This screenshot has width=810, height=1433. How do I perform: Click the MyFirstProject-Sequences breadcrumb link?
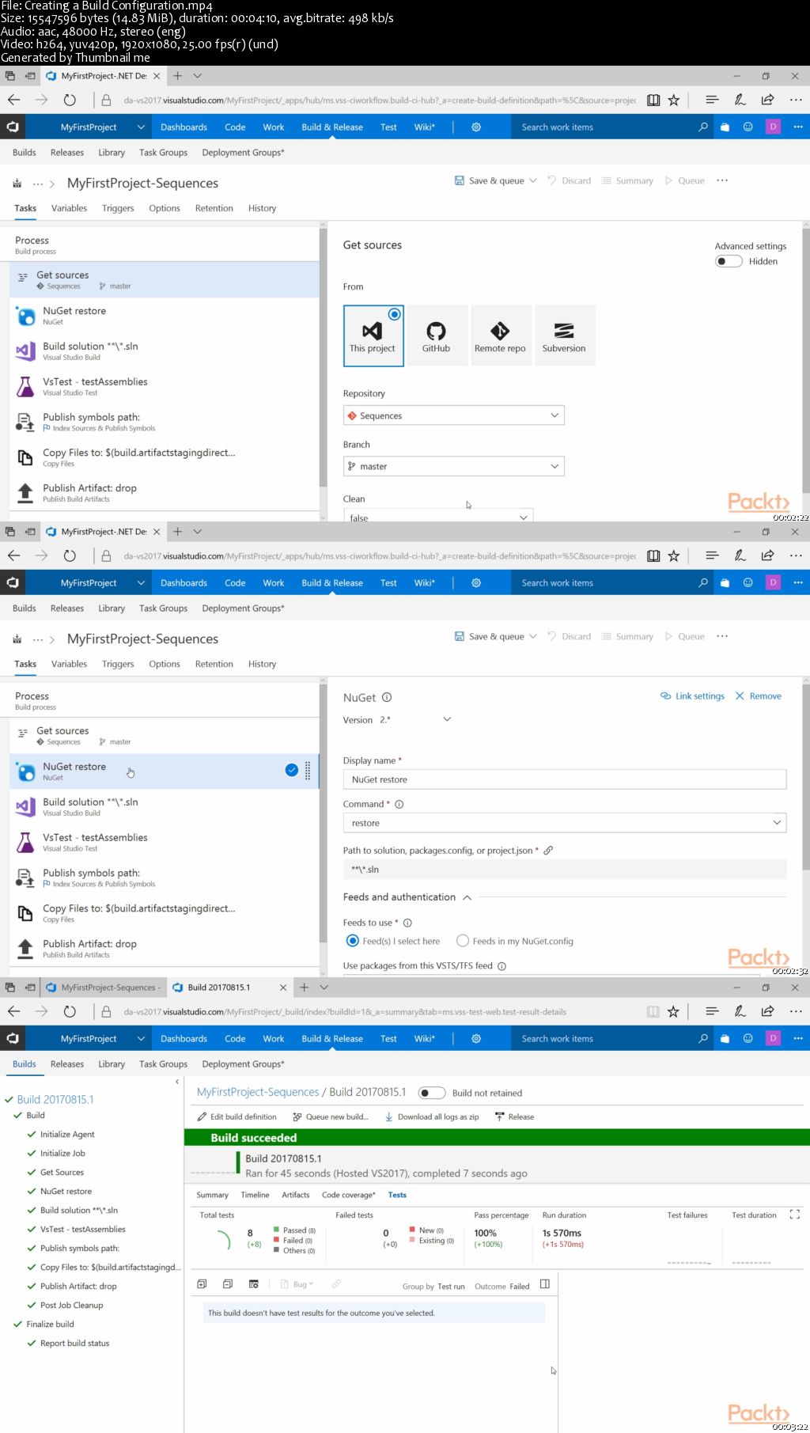(258, 1092)
